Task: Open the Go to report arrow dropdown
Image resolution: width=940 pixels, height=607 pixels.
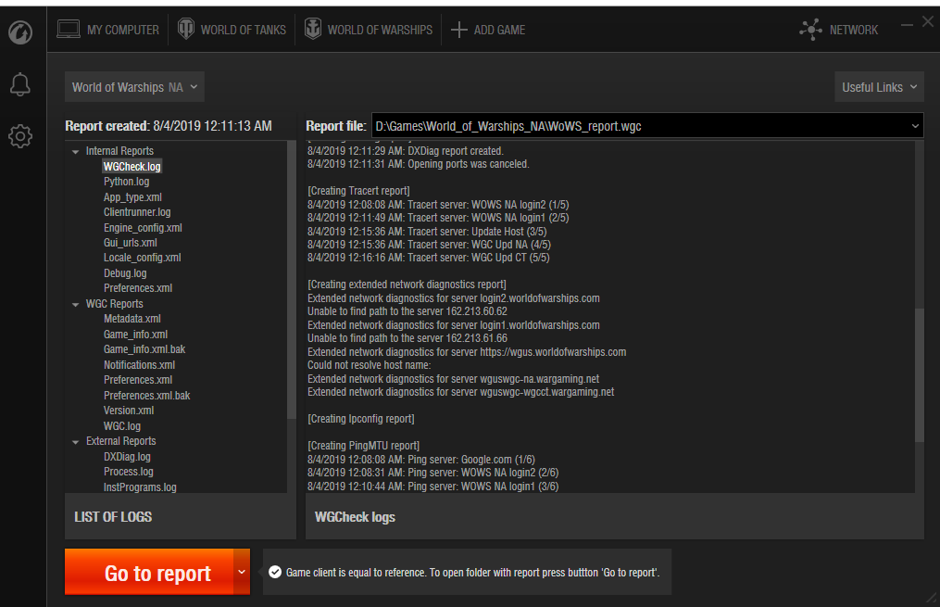Action: pyautogui.click(x=242, y=572)
